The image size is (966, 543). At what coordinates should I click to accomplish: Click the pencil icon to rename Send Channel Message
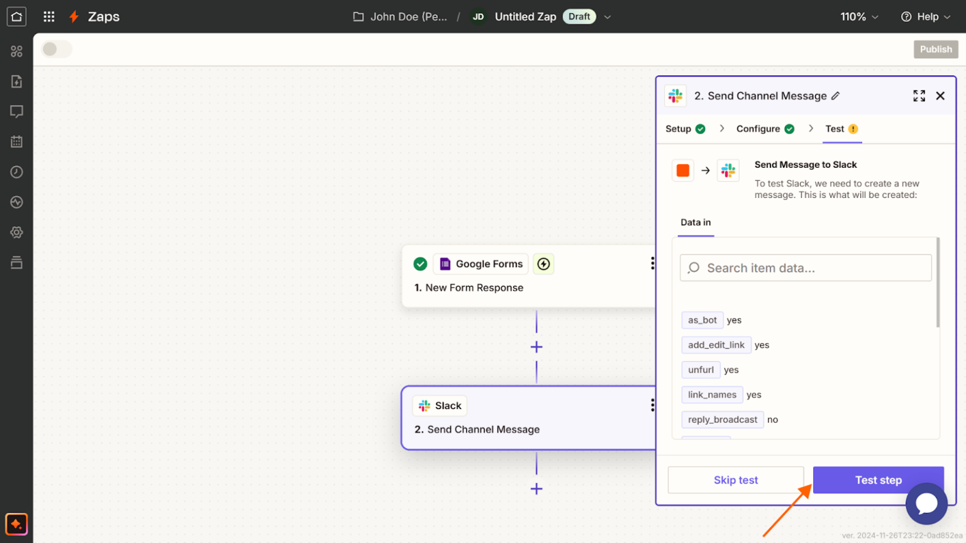[x=836, y=96]
